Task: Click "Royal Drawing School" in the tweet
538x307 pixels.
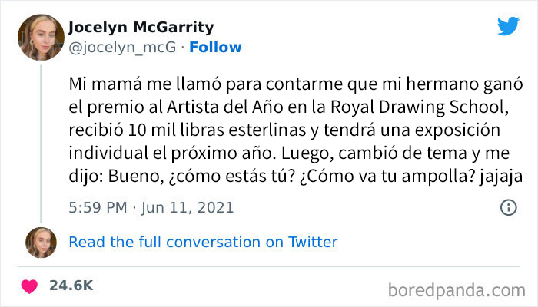Action: coord(437,104)
